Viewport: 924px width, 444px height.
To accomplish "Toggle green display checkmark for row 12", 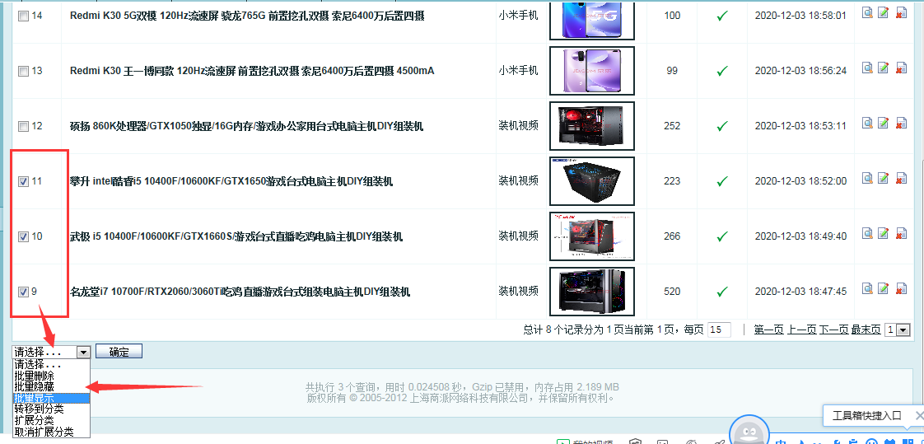I will (722, 125).
